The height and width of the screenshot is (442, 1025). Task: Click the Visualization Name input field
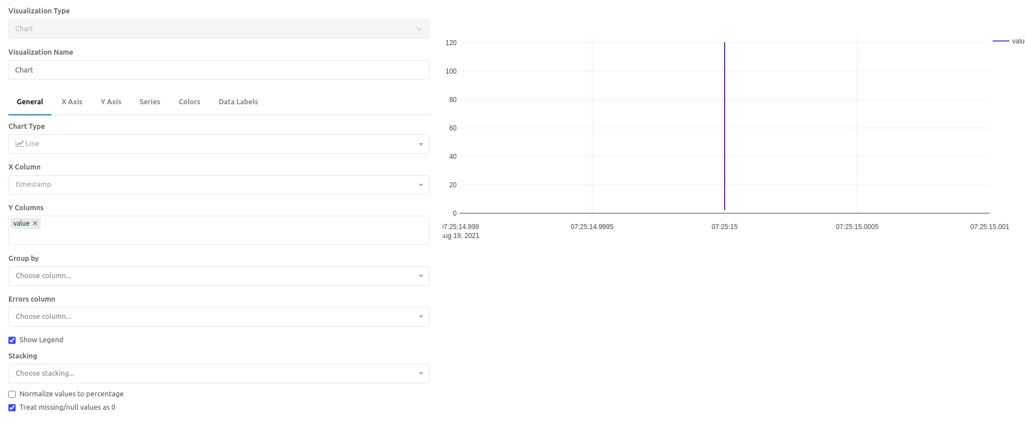click(219, 70)
